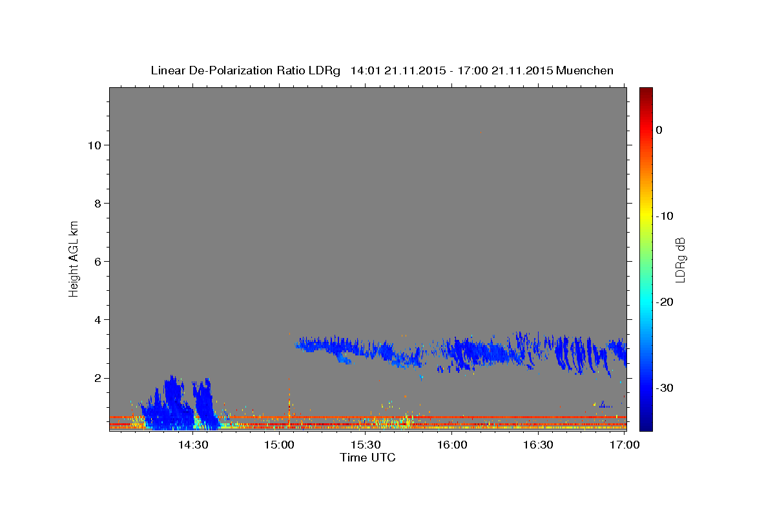Click the height tick label 4
Viewport: 775px width, 517px height.
(x=97, y=320)
